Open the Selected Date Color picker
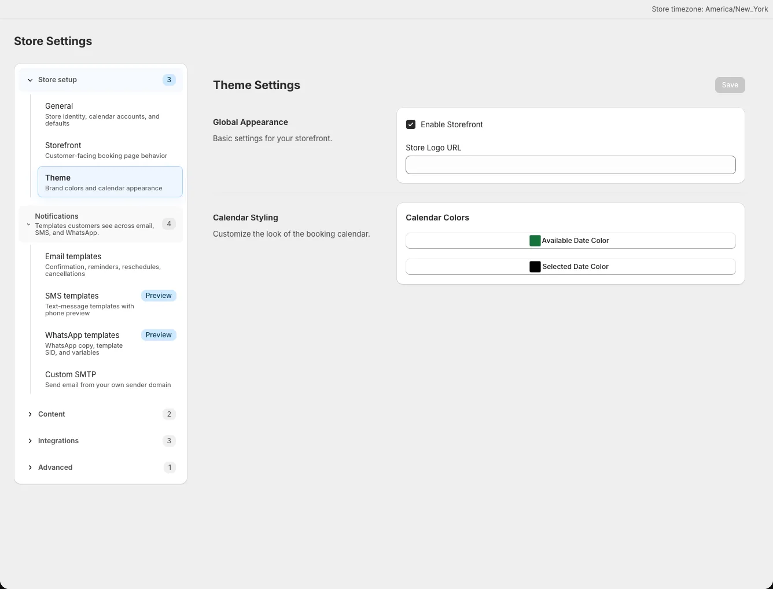 (570, 267)
